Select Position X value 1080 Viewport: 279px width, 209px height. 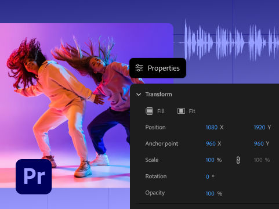pos(212,127)
